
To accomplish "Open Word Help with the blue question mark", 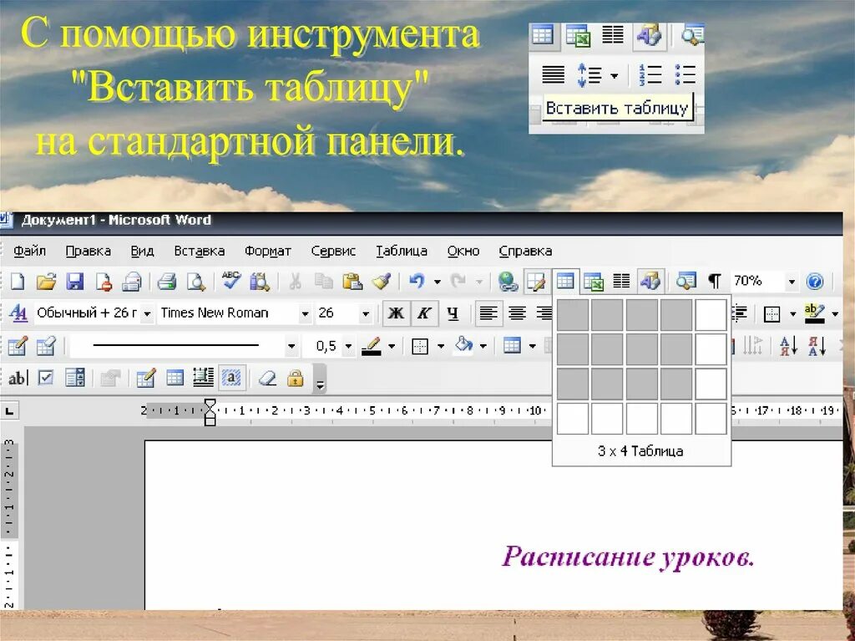I will 815,282.
